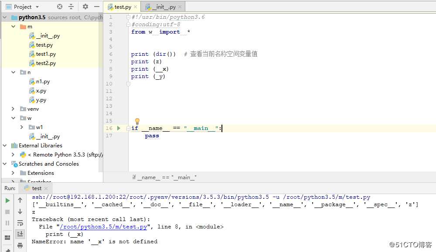Expand Remote Python 3.5.3 interpreter node
The image size is (436, 252).
[13, 155]
